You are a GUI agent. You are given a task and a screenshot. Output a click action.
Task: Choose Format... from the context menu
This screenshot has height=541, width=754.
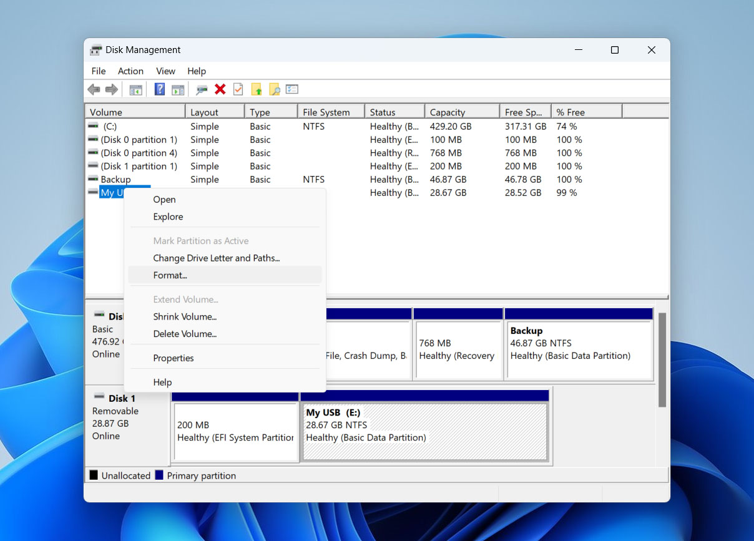click(170, 275)
